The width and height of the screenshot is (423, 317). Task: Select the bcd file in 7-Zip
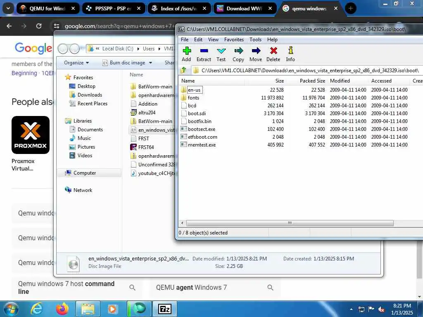pos(192,105)
